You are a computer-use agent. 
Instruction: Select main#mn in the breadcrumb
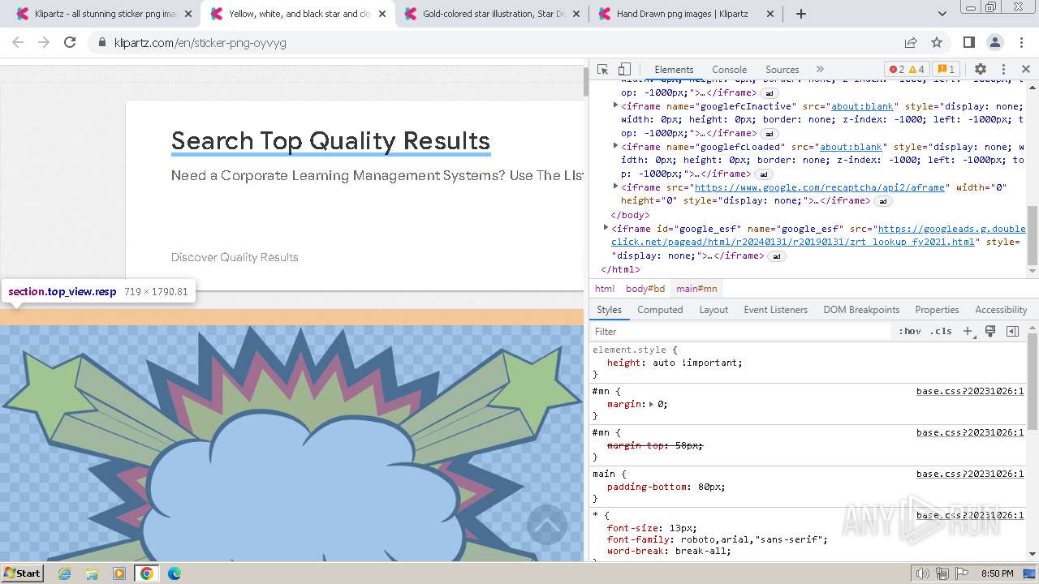click(696, 289)
